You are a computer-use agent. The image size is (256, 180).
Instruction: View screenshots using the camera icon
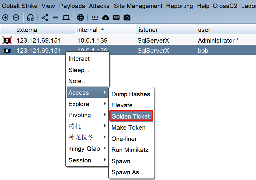pos(127,18)
